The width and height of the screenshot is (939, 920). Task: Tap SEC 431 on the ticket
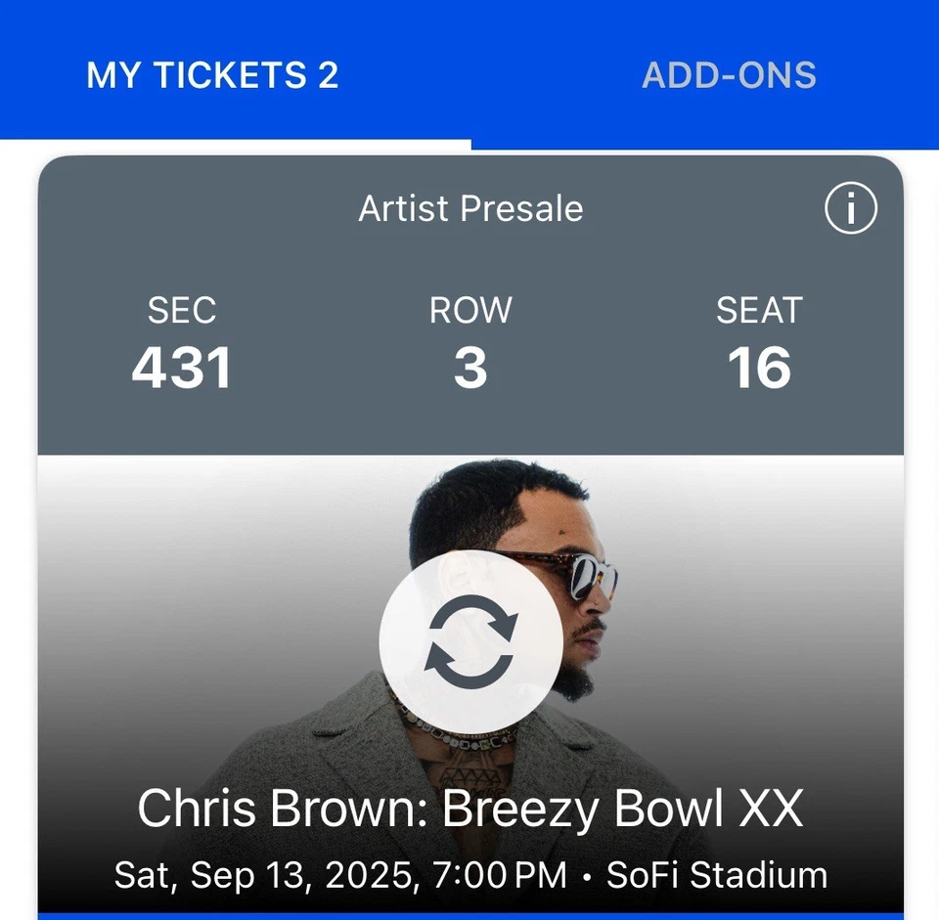coord(182,342)
